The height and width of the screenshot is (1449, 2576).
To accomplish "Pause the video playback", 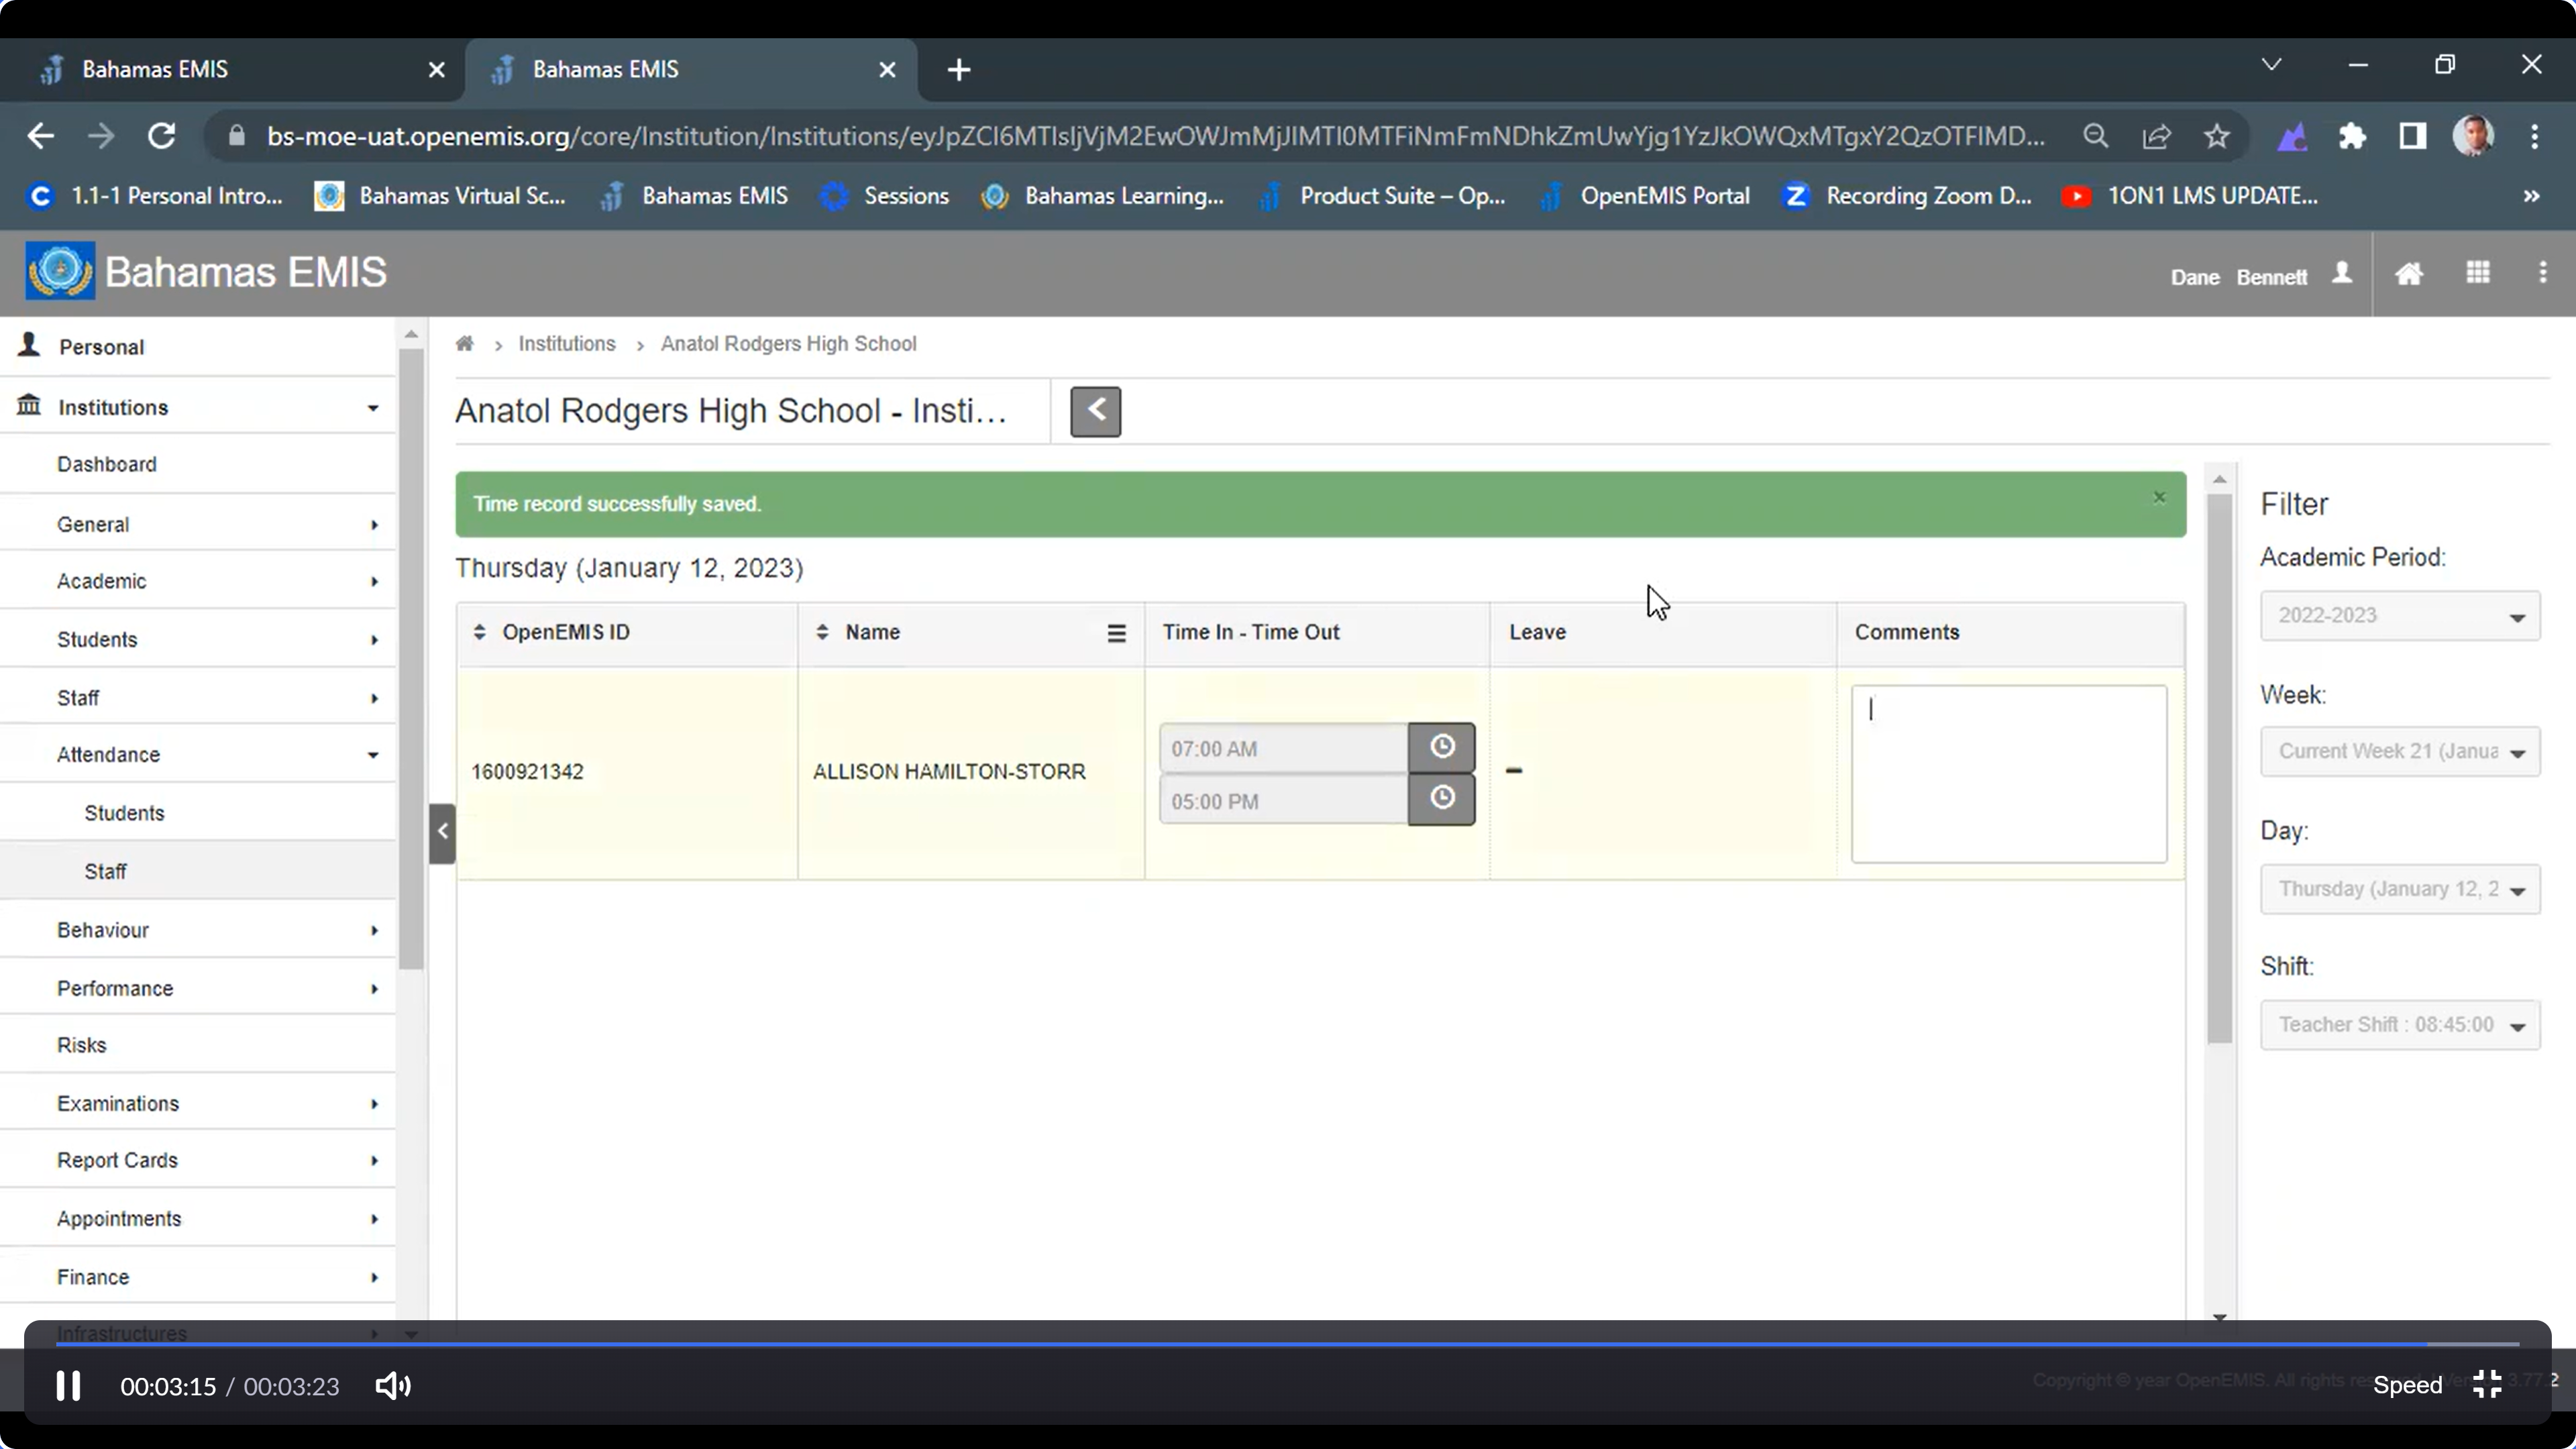I will (x=68, y=1386).
